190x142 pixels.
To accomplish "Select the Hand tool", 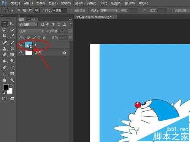I will point(5,80).
